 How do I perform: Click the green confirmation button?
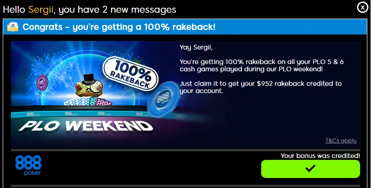[x=310, y=168]
